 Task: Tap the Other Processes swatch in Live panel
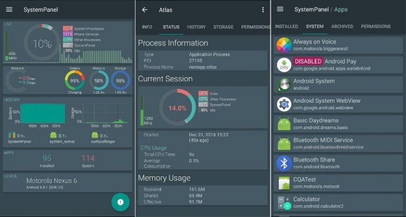coord(68,40)
